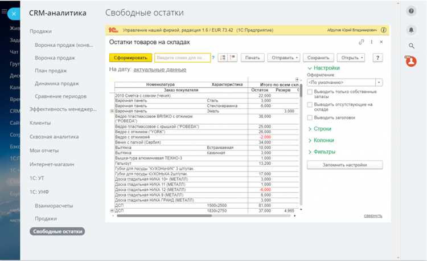Open the Оформление dropdown arrow
427x261 pixels.
click(x=379, y=82)
